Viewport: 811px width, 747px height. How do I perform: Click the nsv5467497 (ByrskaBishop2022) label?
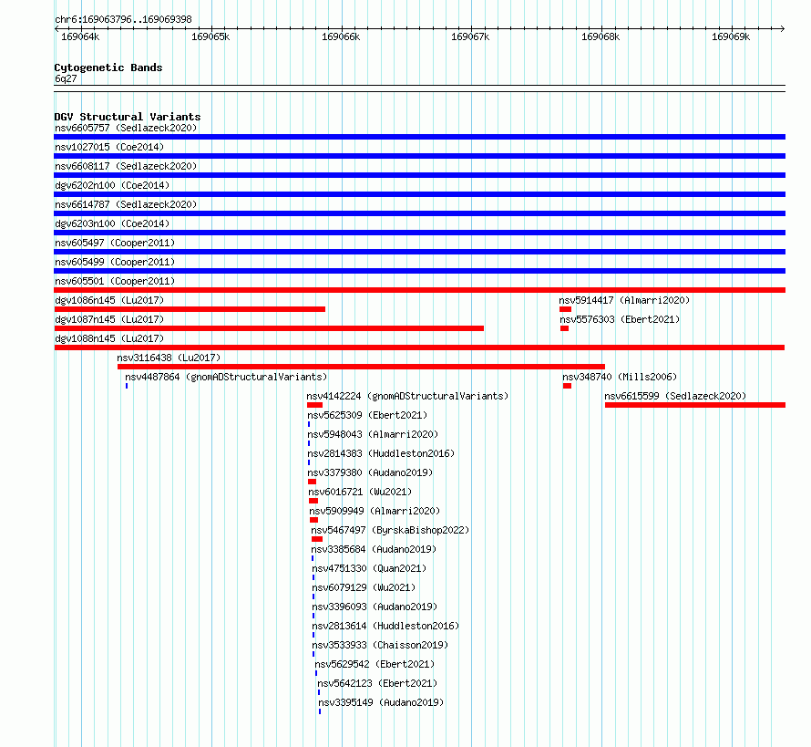pyautogui.click(x=390, y=530)
